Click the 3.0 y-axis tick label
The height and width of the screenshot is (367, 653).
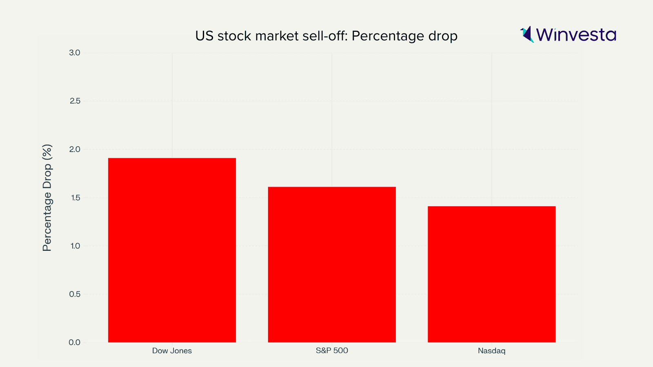pos(75,53)
